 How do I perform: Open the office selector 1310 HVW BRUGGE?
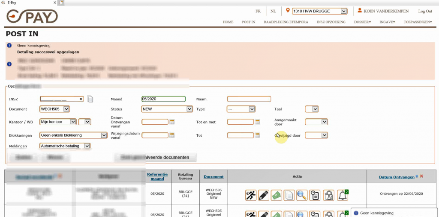click(x=343, y=11)
